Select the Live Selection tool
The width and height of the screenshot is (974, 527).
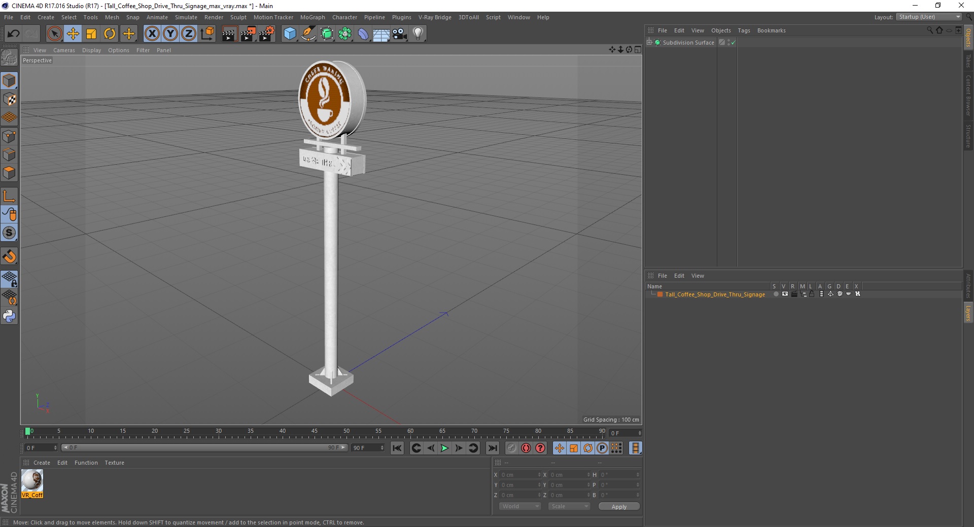pos(54,34)
